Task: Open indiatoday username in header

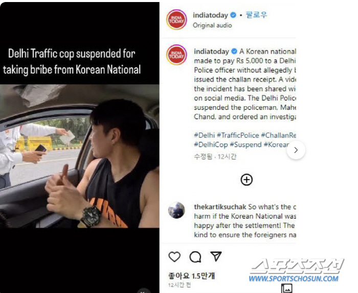Action: pos(210,15)
